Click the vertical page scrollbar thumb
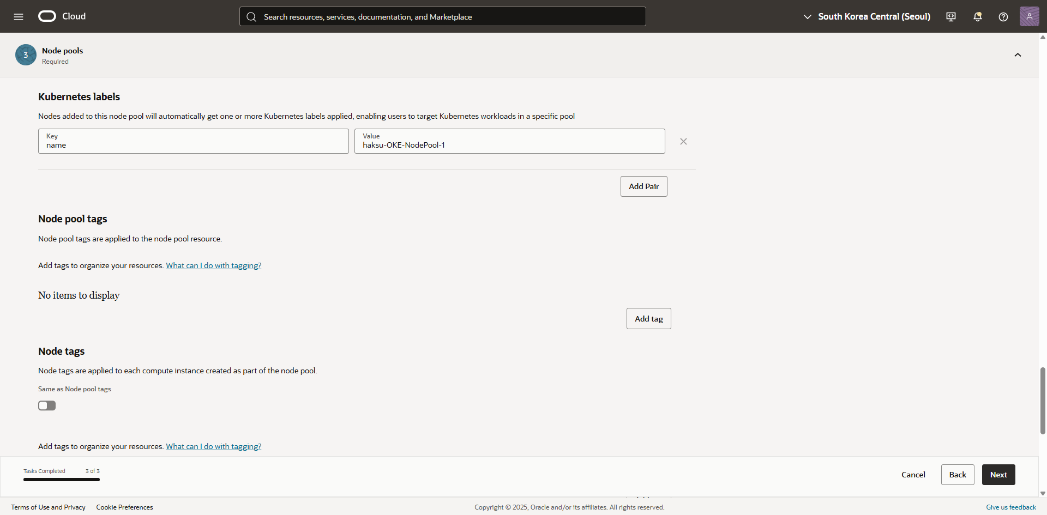 (1043, 401)
